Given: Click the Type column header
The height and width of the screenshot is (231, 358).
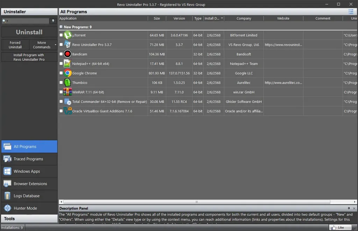Looking at the screenshot, I should [198, 18].
